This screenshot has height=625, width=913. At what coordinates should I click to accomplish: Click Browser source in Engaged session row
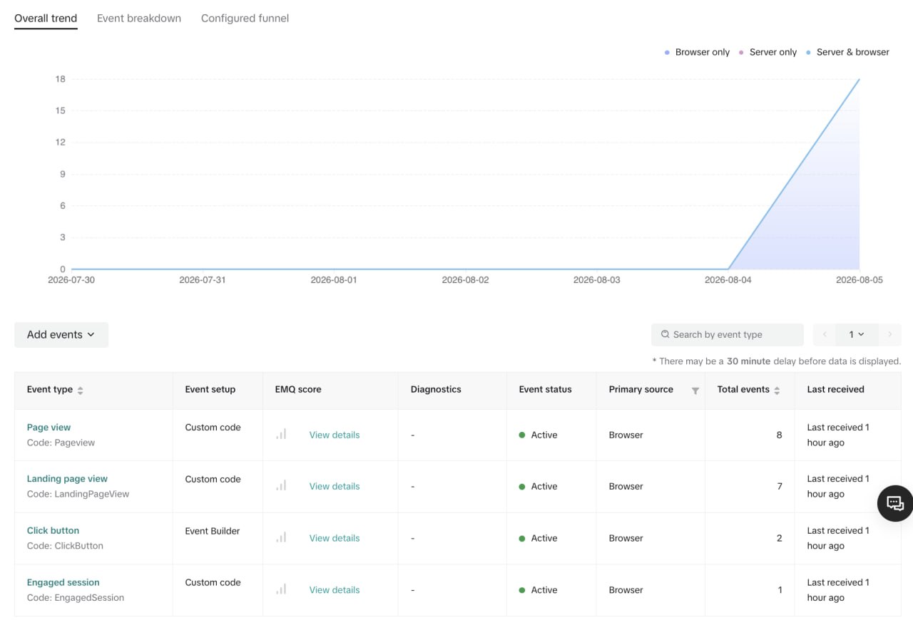tap(626, 590)
